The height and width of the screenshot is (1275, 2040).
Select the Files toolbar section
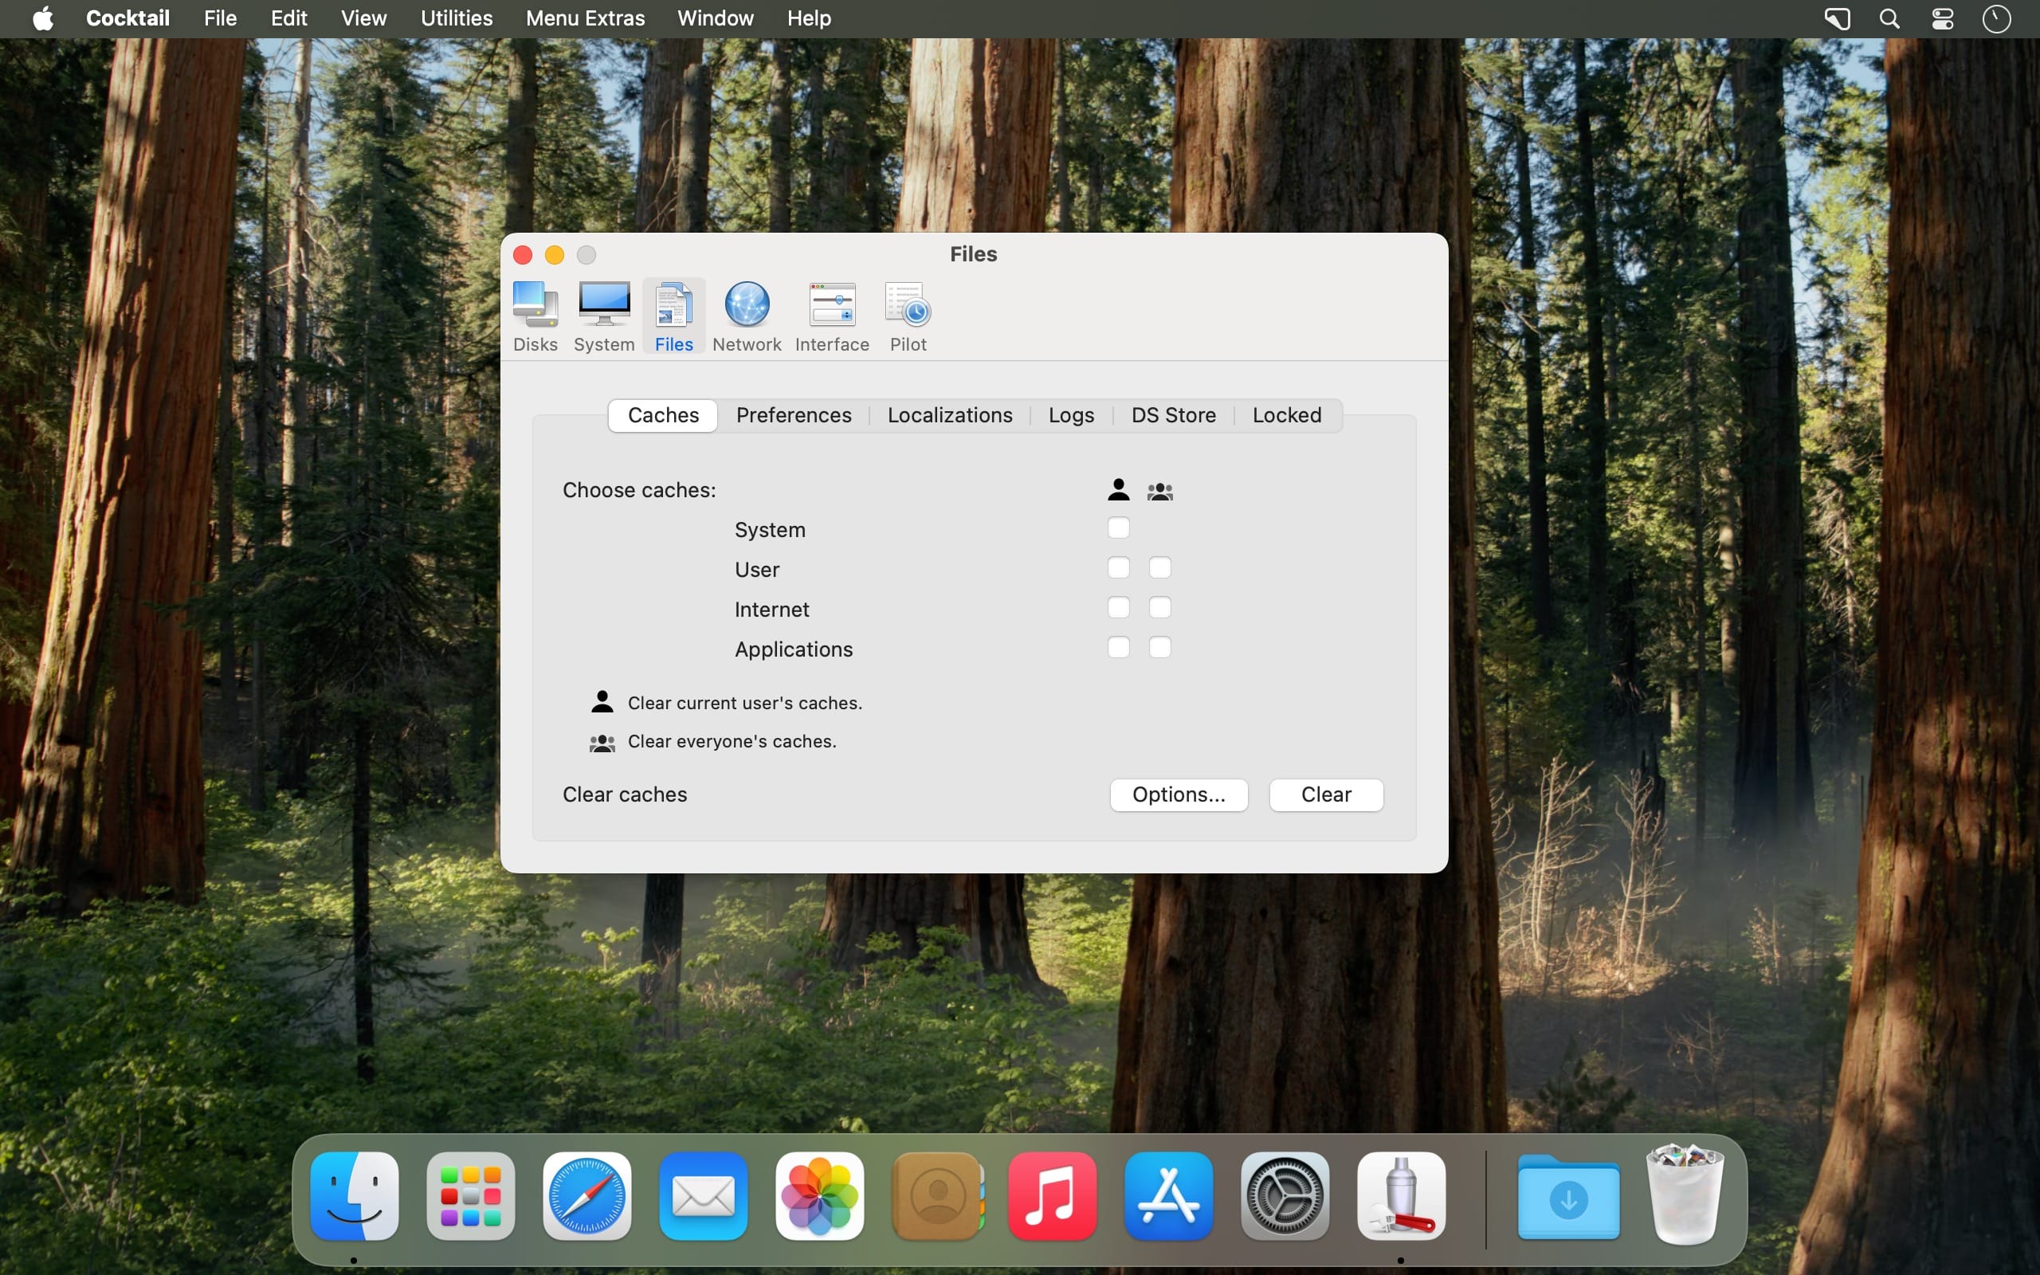click(x=673, y=316)
